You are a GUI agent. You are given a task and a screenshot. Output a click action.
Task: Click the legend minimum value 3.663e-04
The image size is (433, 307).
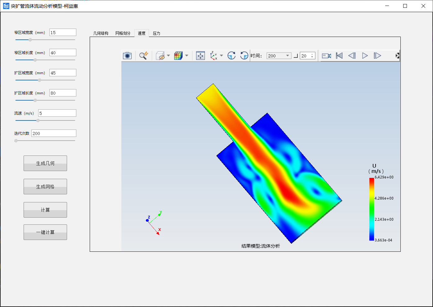[x=383, y=240]
